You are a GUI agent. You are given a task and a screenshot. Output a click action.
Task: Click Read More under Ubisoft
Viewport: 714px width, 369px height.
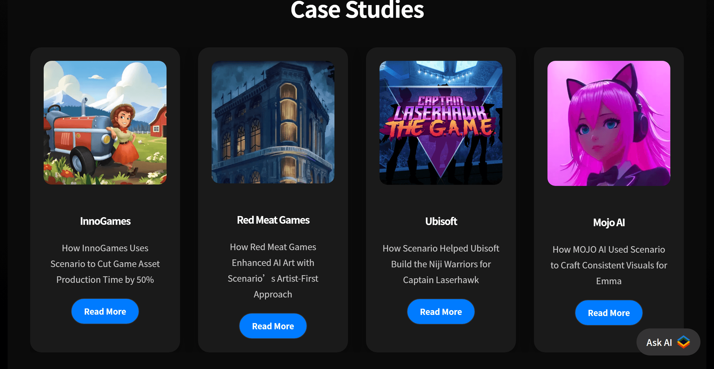(441, 312)
